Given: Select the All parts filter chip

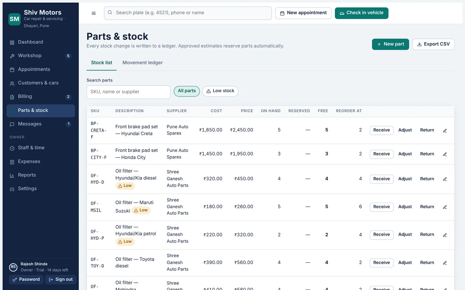Looking at the screenshot, I should tap(187, 91).
